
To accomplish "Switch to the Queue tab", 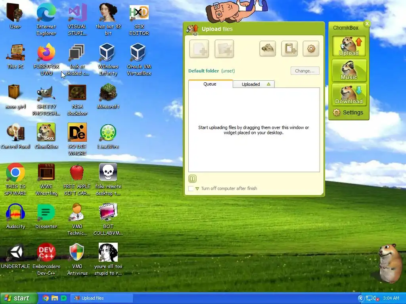I will pyautogui.click(x=210, y=84).
